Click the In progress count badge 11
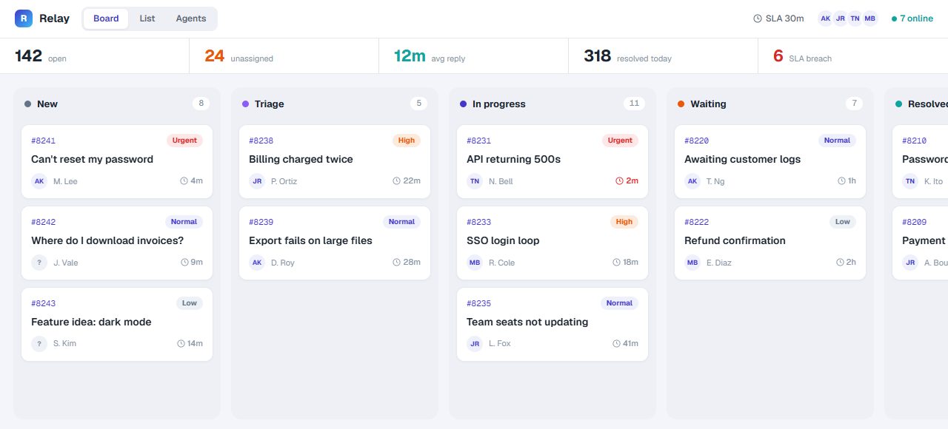Screen dimensions: 948x429 click(634, 104)
